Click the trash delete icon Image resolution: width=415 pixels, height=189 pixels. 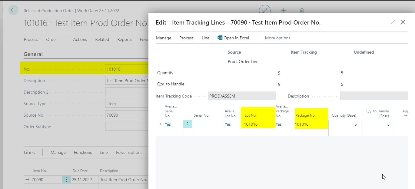tap(302, 11)
